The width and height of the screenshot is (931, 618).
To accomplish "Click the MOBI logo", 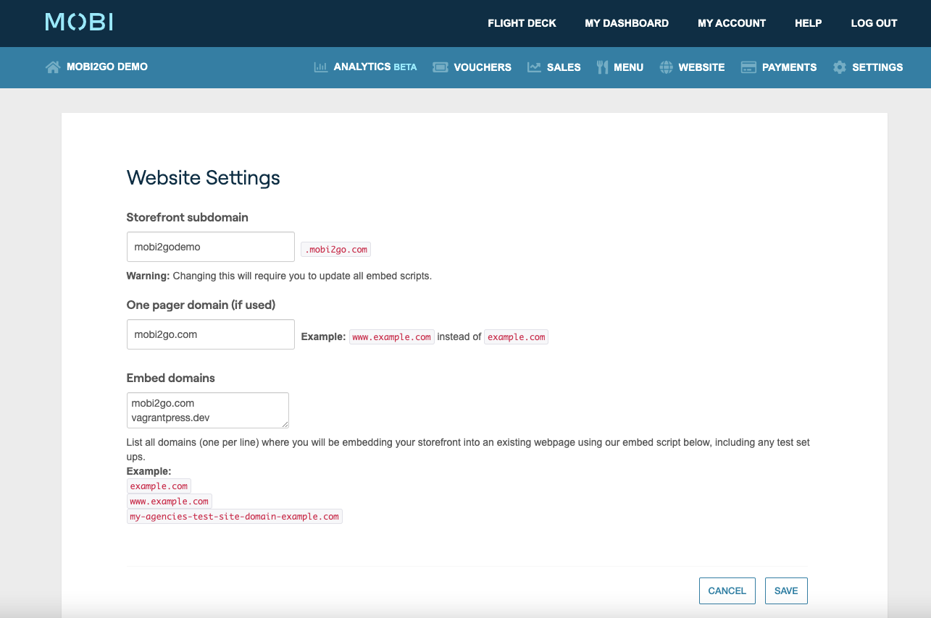I will 79,22.
